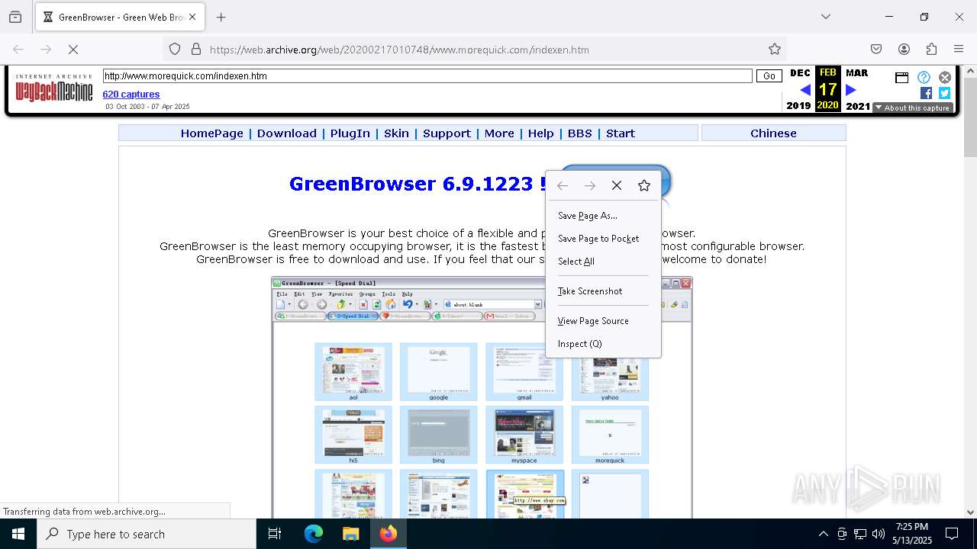Share capture on Twitter icon

coord(944,93)
